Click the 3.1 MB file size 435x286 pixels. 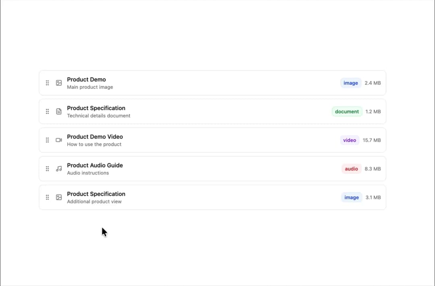(373, 198)
